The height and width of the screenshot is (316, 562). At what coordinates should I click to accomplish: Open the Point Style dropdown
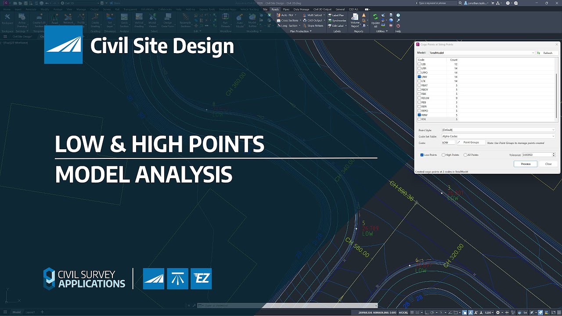[x=498, y=130]
